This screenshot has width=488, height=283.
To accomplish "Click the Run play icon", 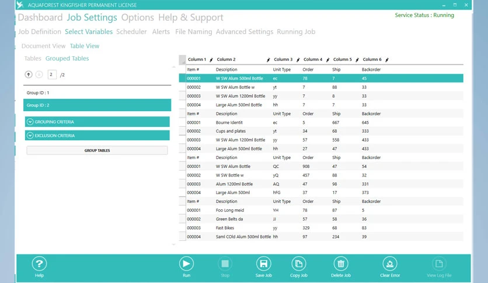I will pyautogui.click(x=186, y=264).
